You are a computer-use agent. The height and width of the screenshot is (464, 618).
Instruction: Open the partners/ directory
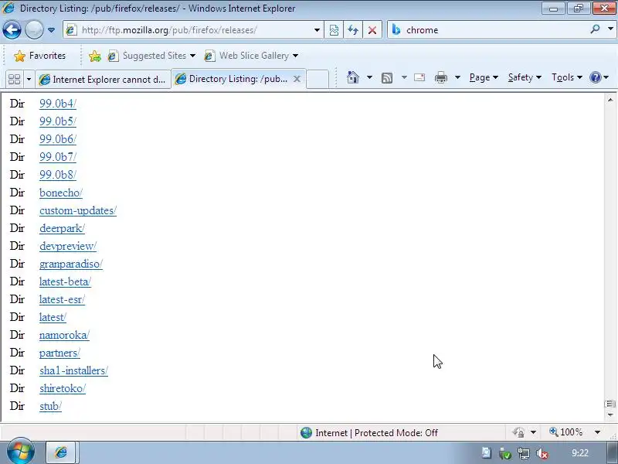[x=59, y=353]
